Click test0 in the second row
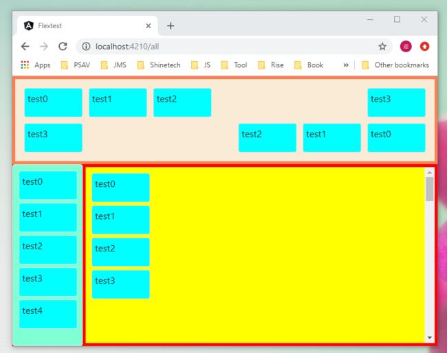 (396, 138)
